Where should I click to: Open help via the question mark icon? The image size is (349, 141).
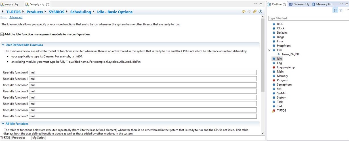click(x=260, y=12)
